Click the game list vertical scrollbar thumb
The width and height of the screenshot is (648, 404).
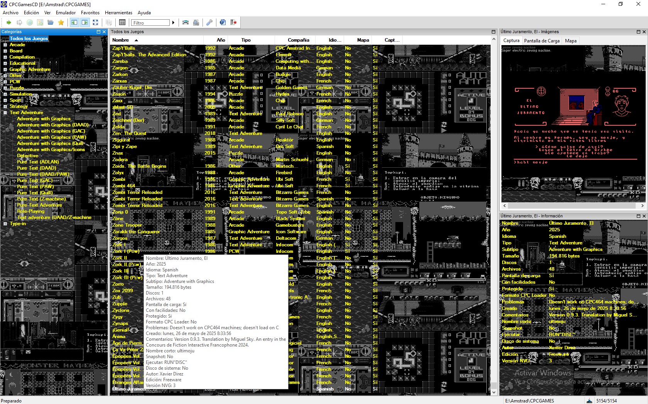click(x=494, y=385)
